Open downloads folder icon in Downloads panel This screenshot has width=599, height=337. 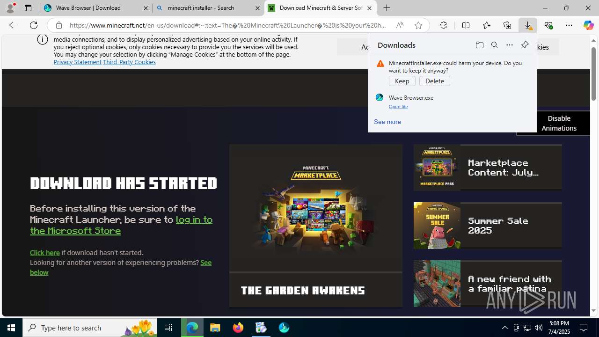[479, 45]
